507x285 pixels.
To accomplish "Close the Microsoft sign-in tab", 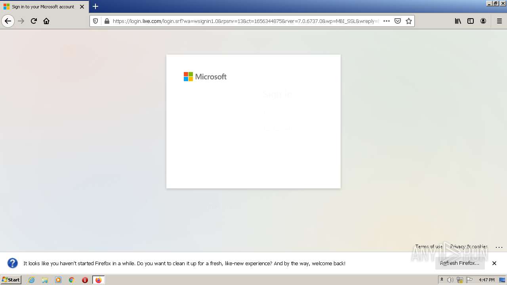I will tap(82, 6).
